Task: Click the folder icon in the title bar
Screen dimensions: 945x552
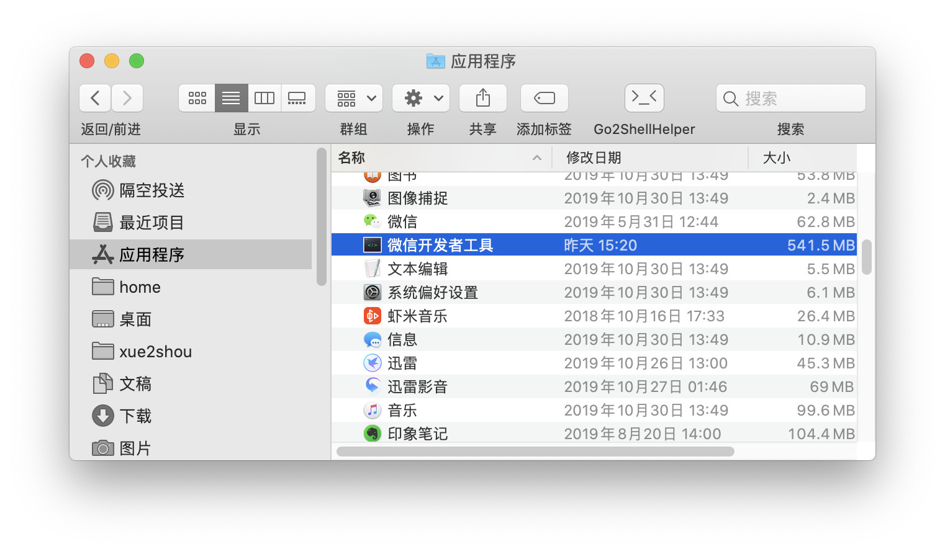Action: tap(436, 61)
